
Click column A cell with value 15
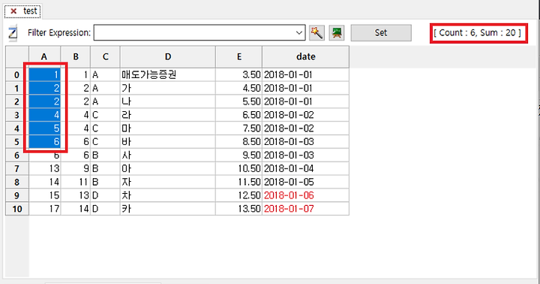pos(45,195)
